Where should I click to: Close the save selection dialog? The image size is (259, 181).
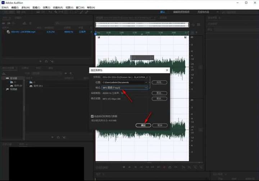pos(167,70)
